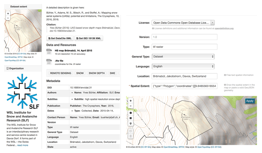Click the State value active

[73, 147]
